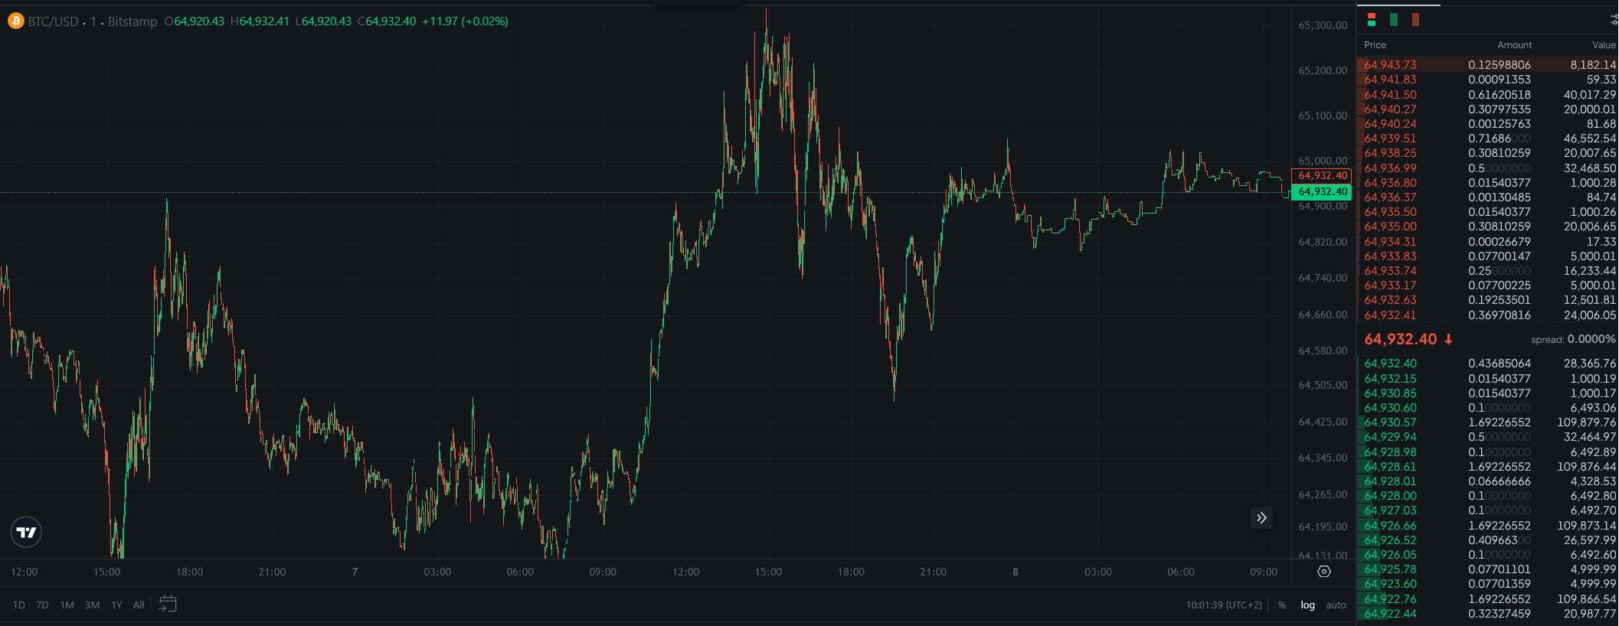The image size is (1619, 626).
Task: Select ask price 64,940.27
Action: coord(1390,109)
